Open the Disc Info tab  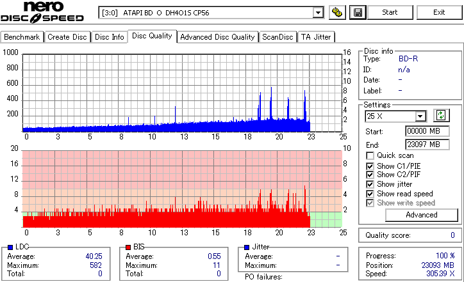click(x=109, y=37)
